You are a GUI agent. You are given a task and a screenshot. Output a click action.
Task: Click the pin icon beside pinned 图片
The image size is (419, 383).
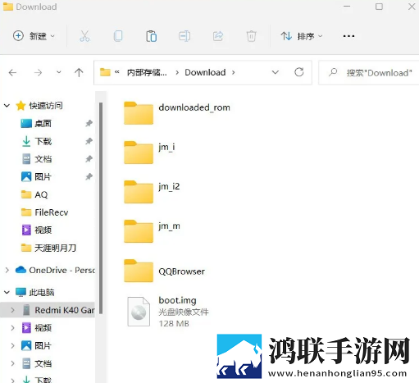(89, 177)
